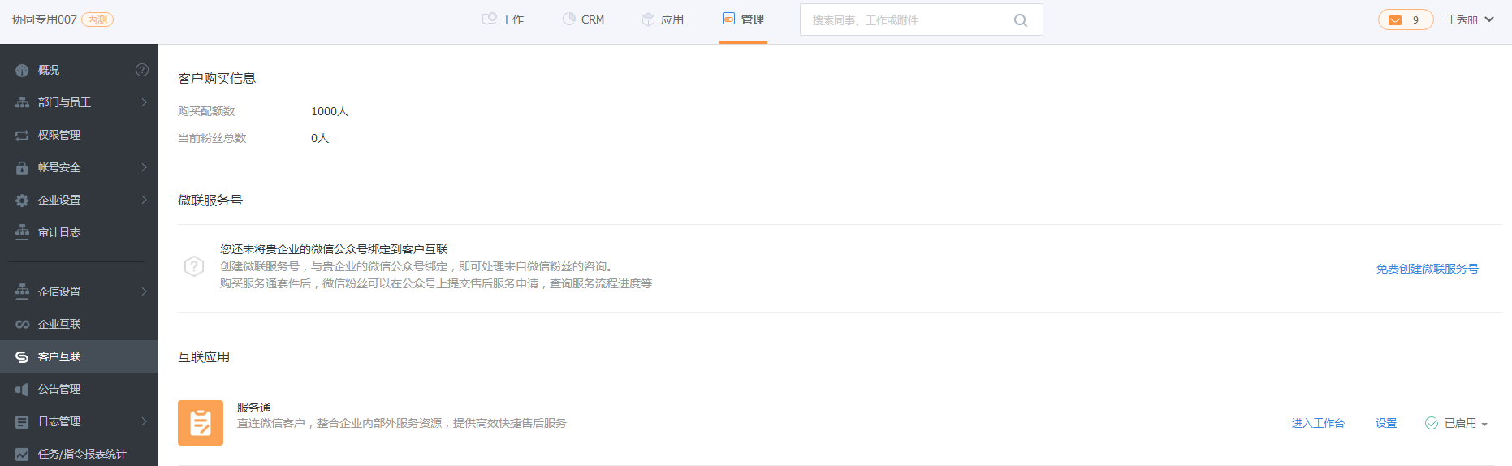The image size is (1512, 466).
Task: Click the 协同专用007 company name
Action: pos(45,19)
